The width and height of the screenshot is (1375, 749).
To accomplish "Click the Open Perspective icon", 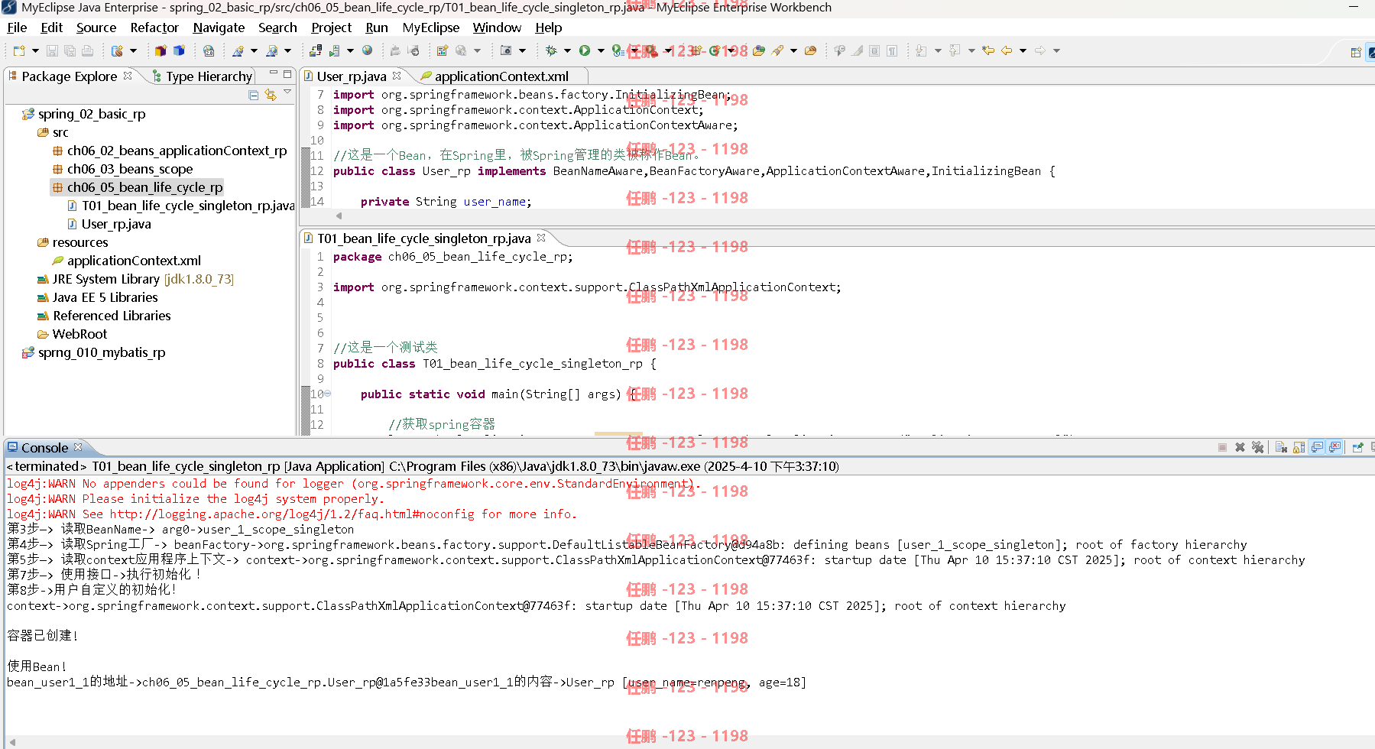I will click(x=1355, y=52).
